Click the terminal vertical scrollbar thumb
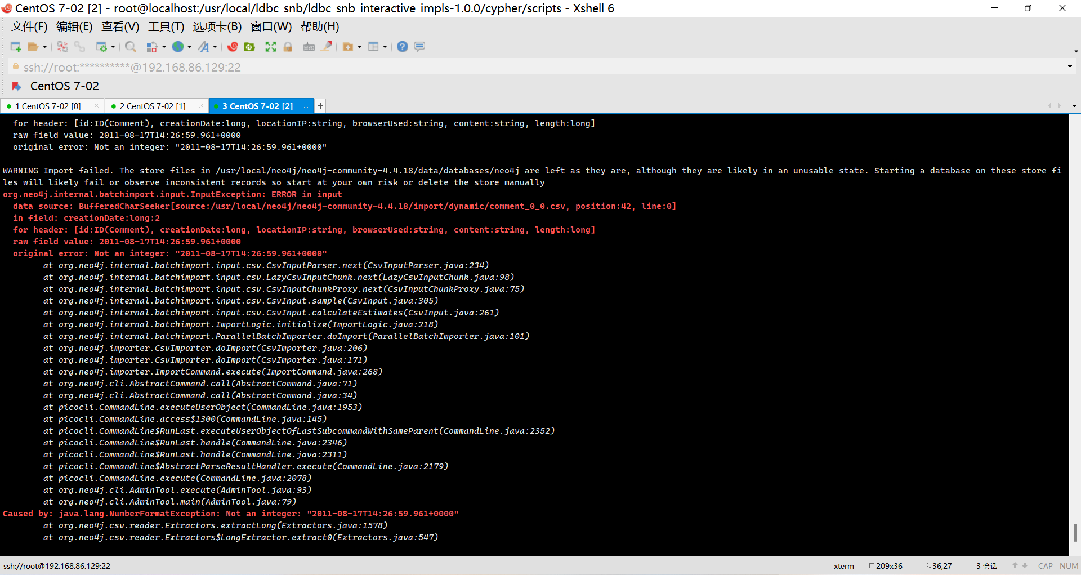Viewport: 1081px width, 575px height. pos(1075,532)
